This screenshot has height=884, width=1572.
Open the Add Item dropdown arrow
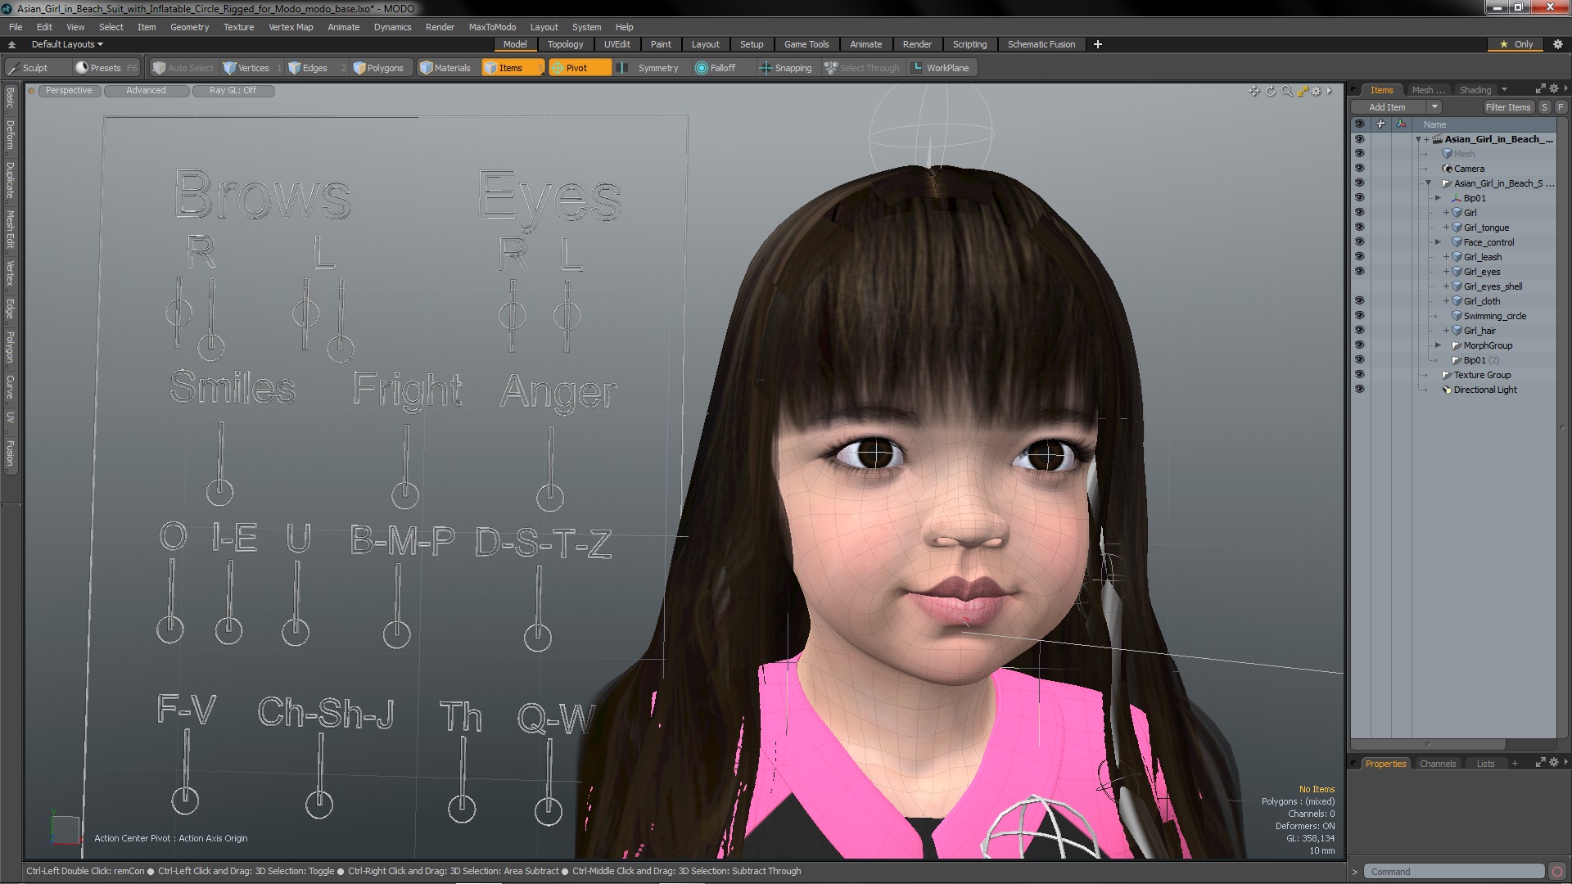point(1434,107)
